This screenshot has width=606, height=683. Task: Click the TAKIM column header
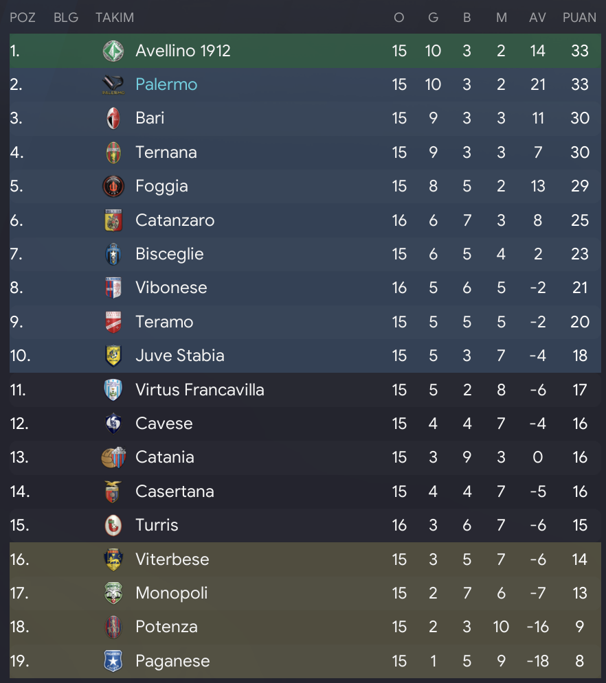click(x=115, y=17)
